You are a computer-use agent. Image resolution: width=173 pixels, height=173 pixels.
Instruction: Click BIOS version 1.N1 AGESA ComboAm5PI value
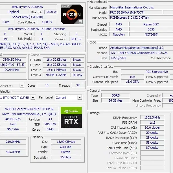[141, 53]
